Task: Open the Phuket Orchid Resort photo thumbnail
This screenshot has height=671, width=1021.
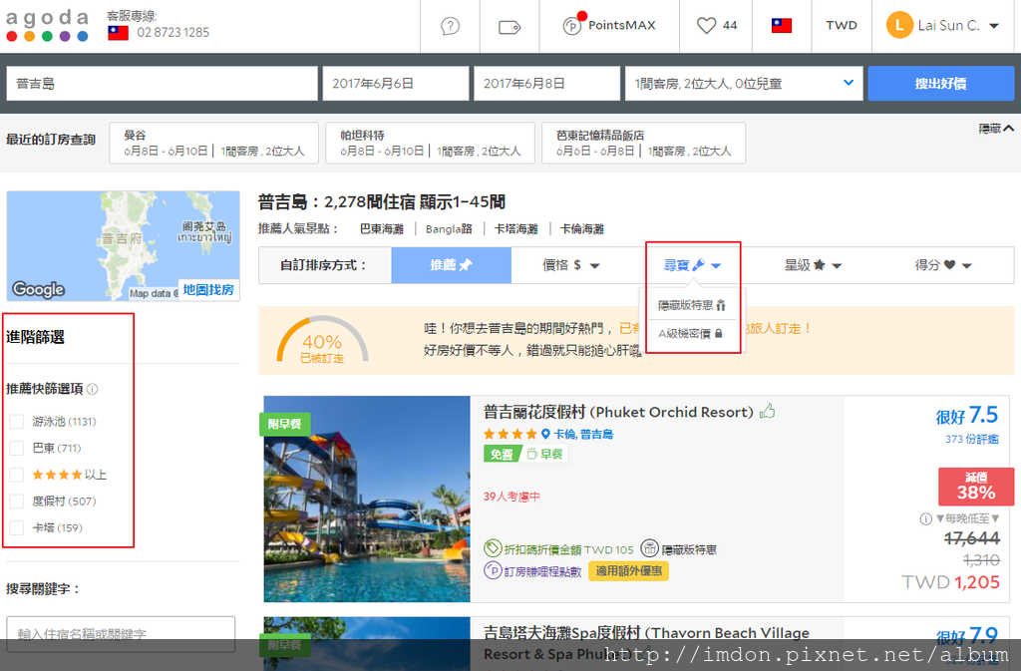Action: [367, 500]
